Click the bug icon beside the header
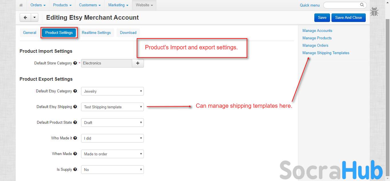The height and width of the screenshot is (181, 390). (374, 12)
